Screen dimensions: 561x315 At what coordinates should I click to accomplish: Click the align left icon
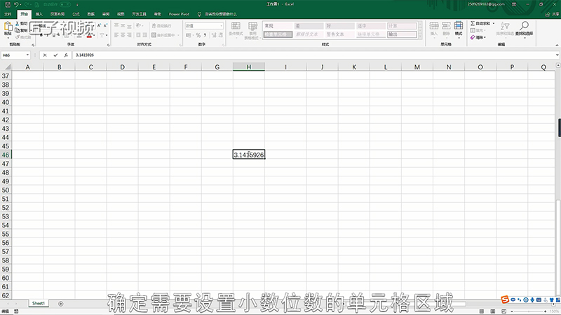pyautogui.click(x=116, y=35)
